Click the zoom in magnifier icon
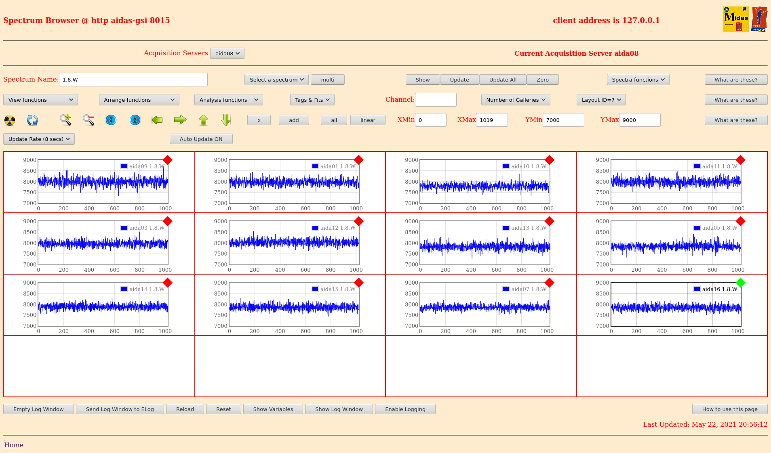Image resolution: width=771 pixels, height=453 pixels. [65, 120]
